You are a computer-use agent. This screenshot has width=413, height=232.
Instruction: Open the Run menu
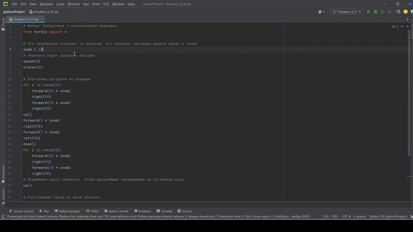(86, 4)
